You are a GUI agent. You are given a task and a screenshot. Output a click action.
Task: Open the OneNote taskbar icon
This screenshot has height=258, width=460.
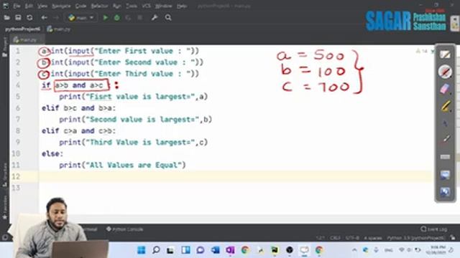(x=230, y=250)
